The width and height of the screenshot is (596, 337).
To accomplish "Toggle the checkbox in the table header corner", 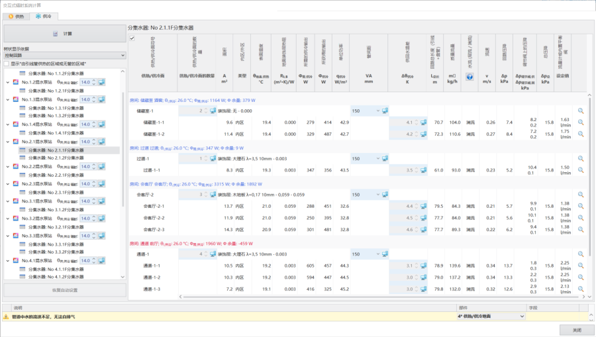I will click(x=132, y=38).
